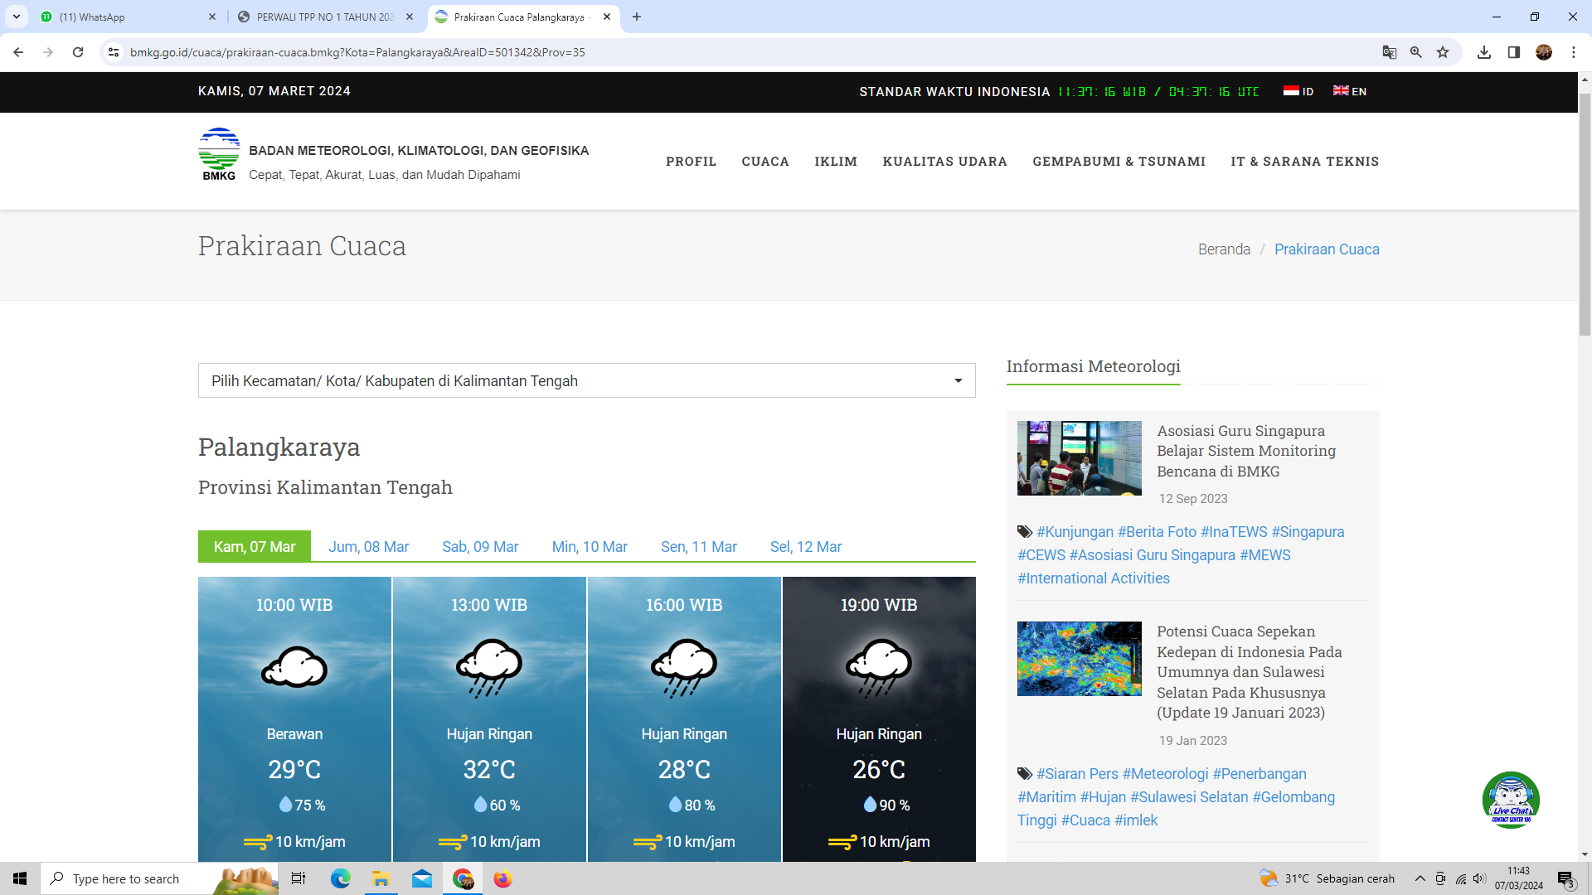Screen dimensions: 1592x895
Task: Toggle the Chrome side panel icon
Action: tap(1514, 52)
